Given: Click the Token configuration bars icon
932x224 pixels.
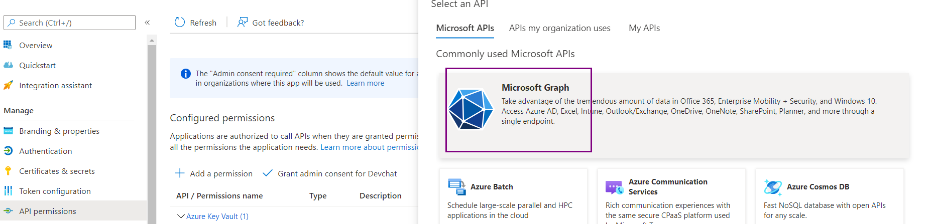Looking at the screenshot, I should pyautogui.click(x=8, y=191).
